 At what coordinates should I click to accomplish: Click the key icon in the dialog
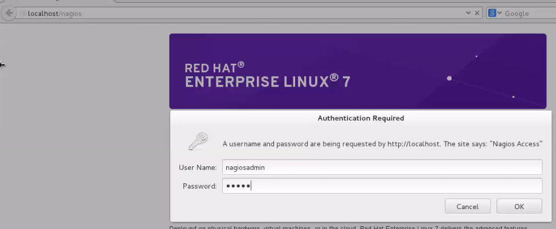click(x=198, y=141)
